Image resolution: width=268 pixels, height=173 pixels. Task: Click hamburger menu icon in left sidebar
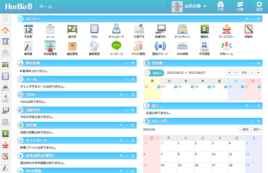(x=5, y=18)
